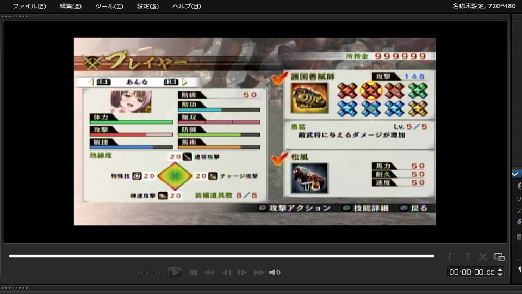The width and height of the screenshot is (522, 294).
Task: Click the 勇猛 Lv. 5/5 skill line
Action: 359,127
